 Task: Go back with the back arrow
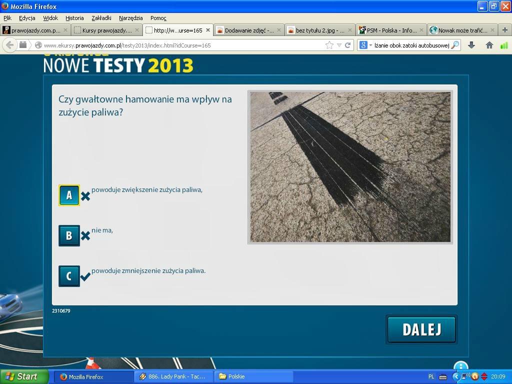click(x=10, y=45)
